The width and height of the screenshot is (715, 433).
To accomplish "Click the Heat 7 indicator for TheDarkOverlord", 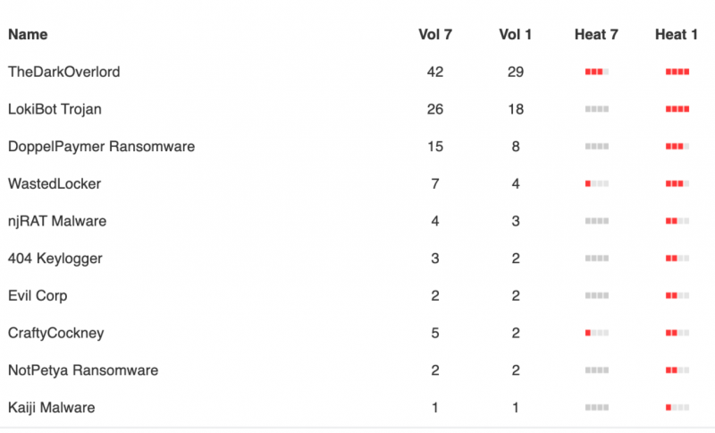I will click(597, 72).
